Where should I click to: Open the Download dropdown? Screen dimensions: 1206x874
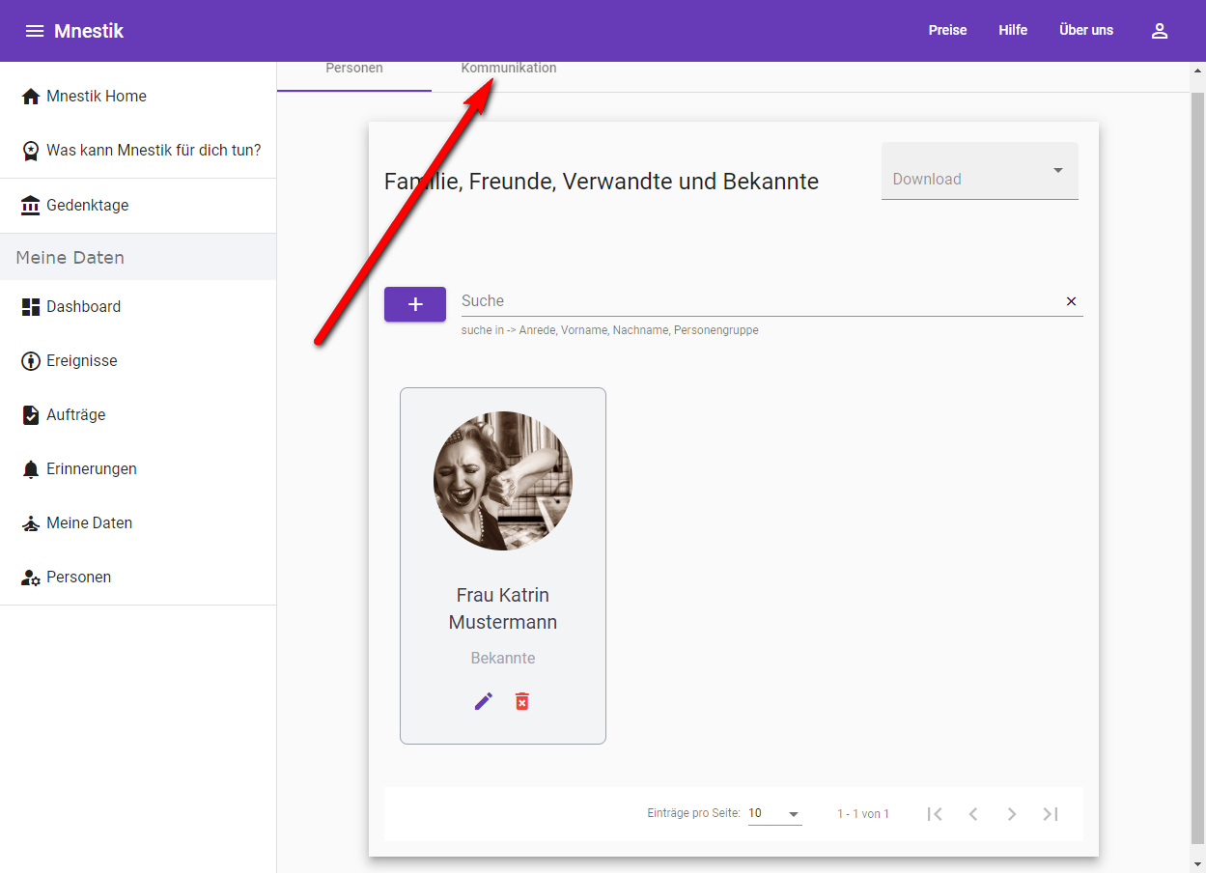coord(979,172)
